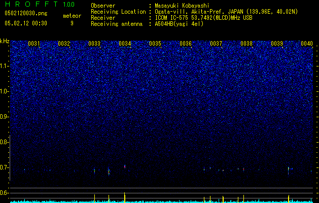Viewport: 319px width, 203px height.
Task: Click the meteor count label
Action: click(x=72, y=16)
